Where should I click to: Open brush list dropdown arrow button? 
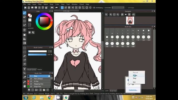pos(36,90)
